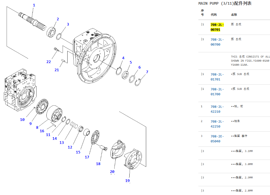
Task: Click diagram callout number 1
Action: [x=34, y=5]
